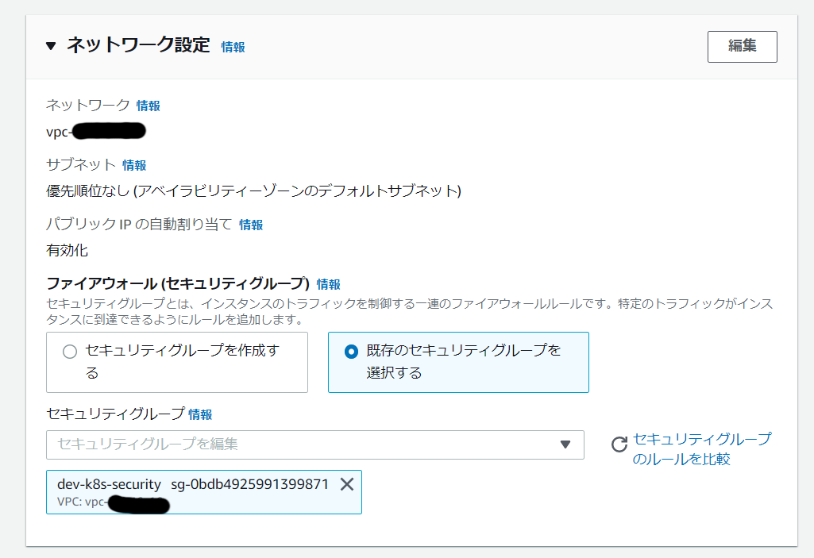Select 既存のセキュリティグループを選択する radio option

[x=351, y=352]
